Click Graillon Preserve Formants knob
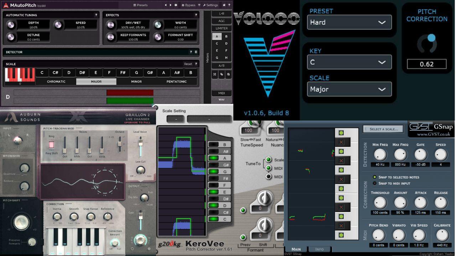 click(32, 242)
